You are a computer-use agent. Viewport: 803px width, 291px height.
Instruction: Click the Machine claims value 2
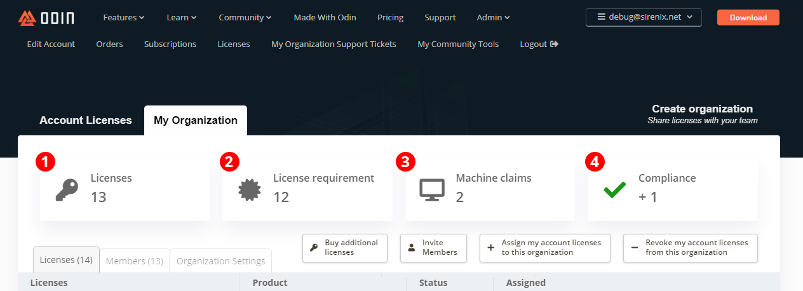[x=460, y=197]
